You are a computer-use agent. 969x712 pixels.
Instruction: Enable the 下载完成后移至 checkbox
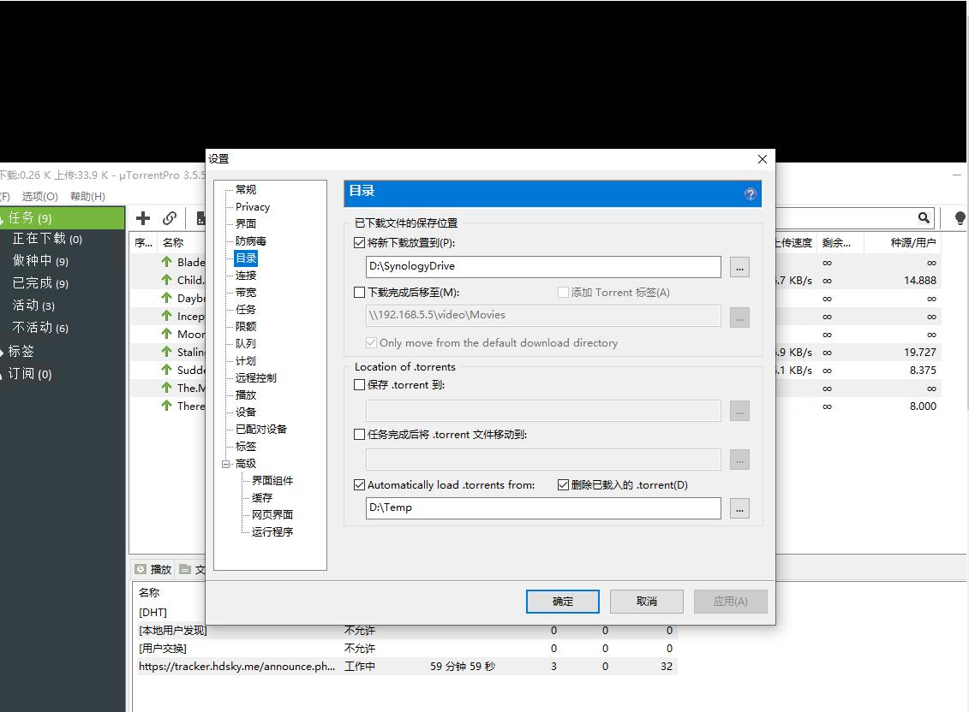tap(360, 293)
